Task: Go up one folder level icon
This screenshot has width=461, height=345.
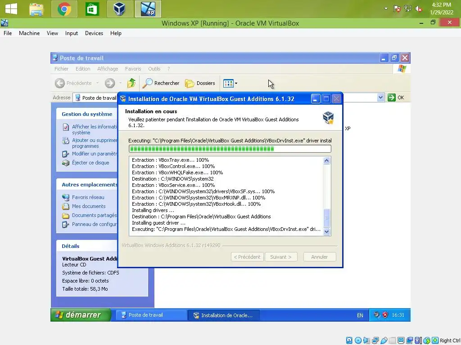Action: point(131,83)
